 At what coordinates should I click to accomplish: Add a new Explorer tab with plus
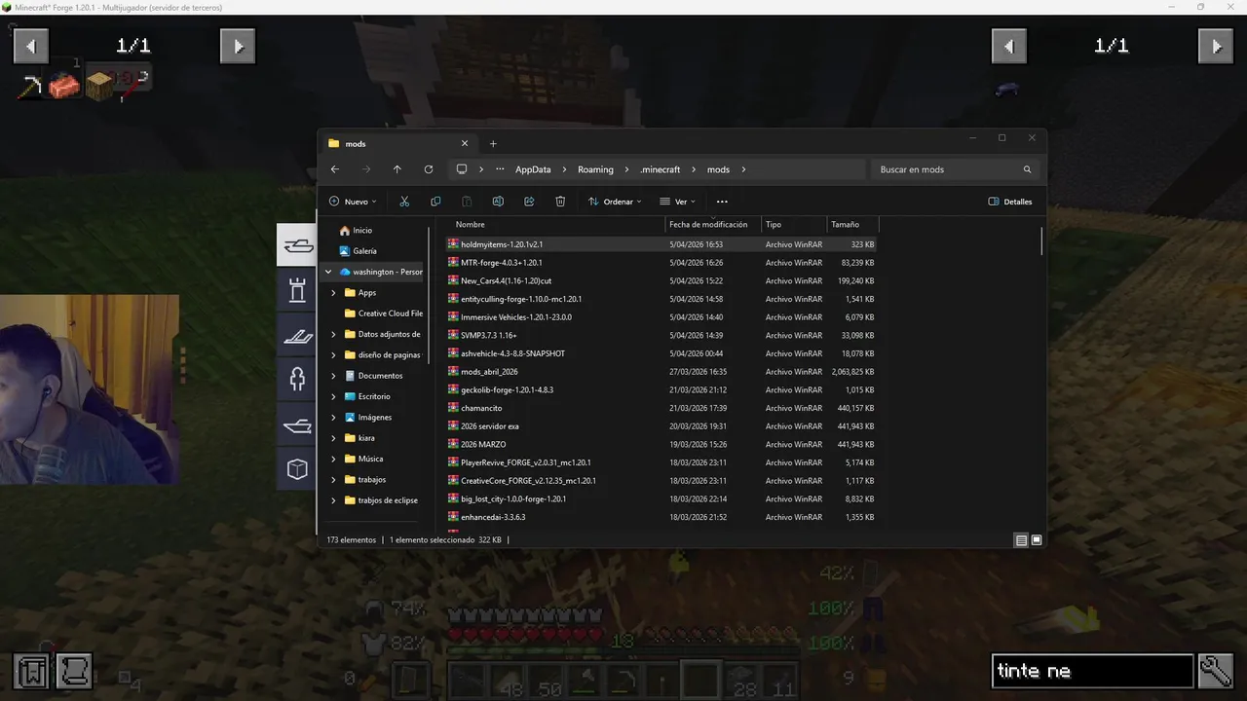pos(493,144)
